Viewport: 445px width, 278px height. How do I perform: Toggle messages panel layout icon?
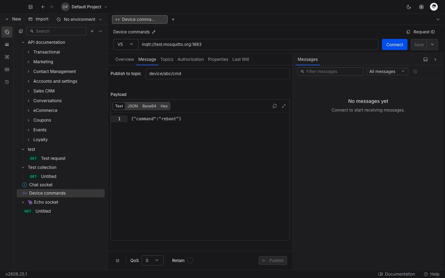point(426,59)
